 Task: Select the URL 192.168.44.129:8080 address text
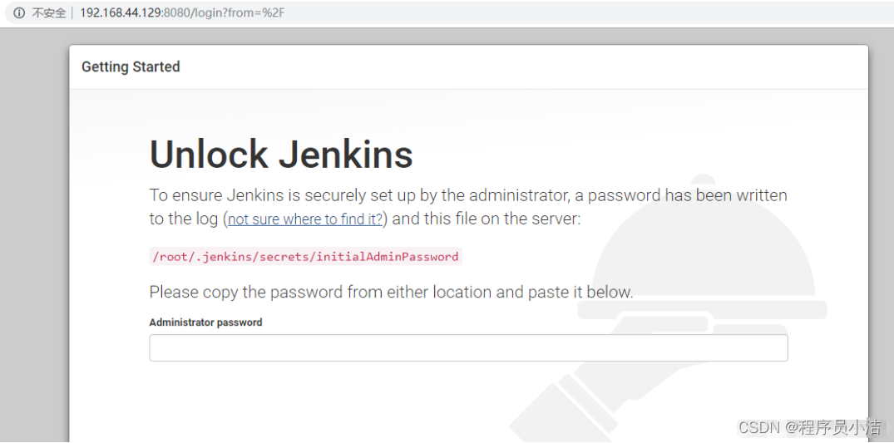click(x=182, y=12)
